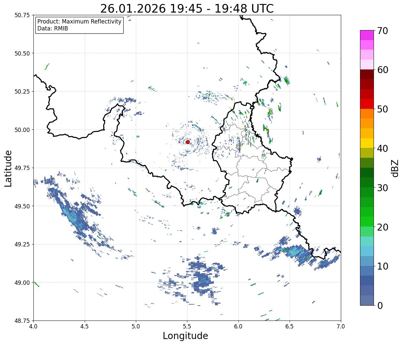
Task: Click the 49.00 latitude tick label
Action: 22,282
